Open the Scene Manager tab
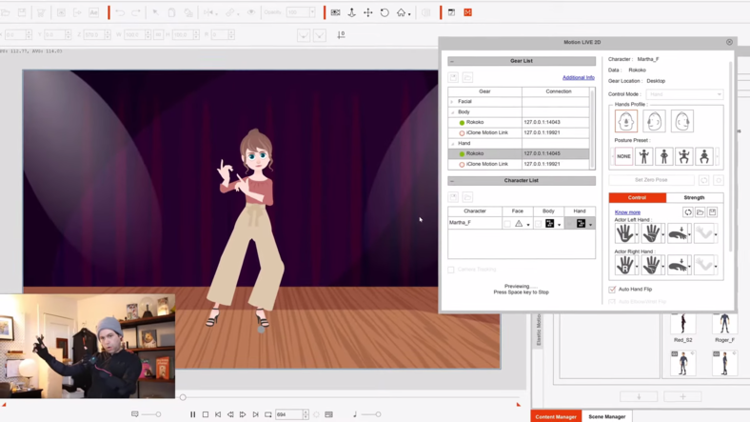This screenshot has height=422, width=750. coord(606,416)
